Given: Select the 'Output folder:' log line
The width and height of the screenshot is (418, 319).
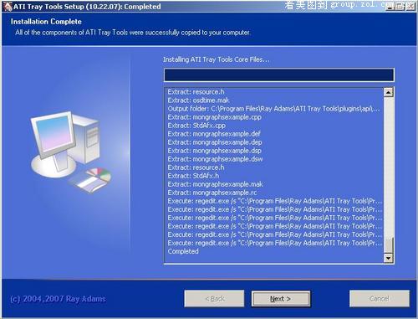Looking at the screenshot, I should point(273,109).
